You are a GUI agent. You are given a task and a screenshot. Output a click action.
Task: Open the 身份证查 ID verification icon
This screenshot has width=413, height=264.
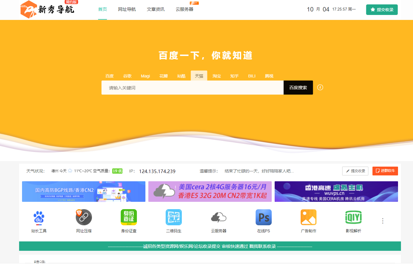[x=129, y=217]
